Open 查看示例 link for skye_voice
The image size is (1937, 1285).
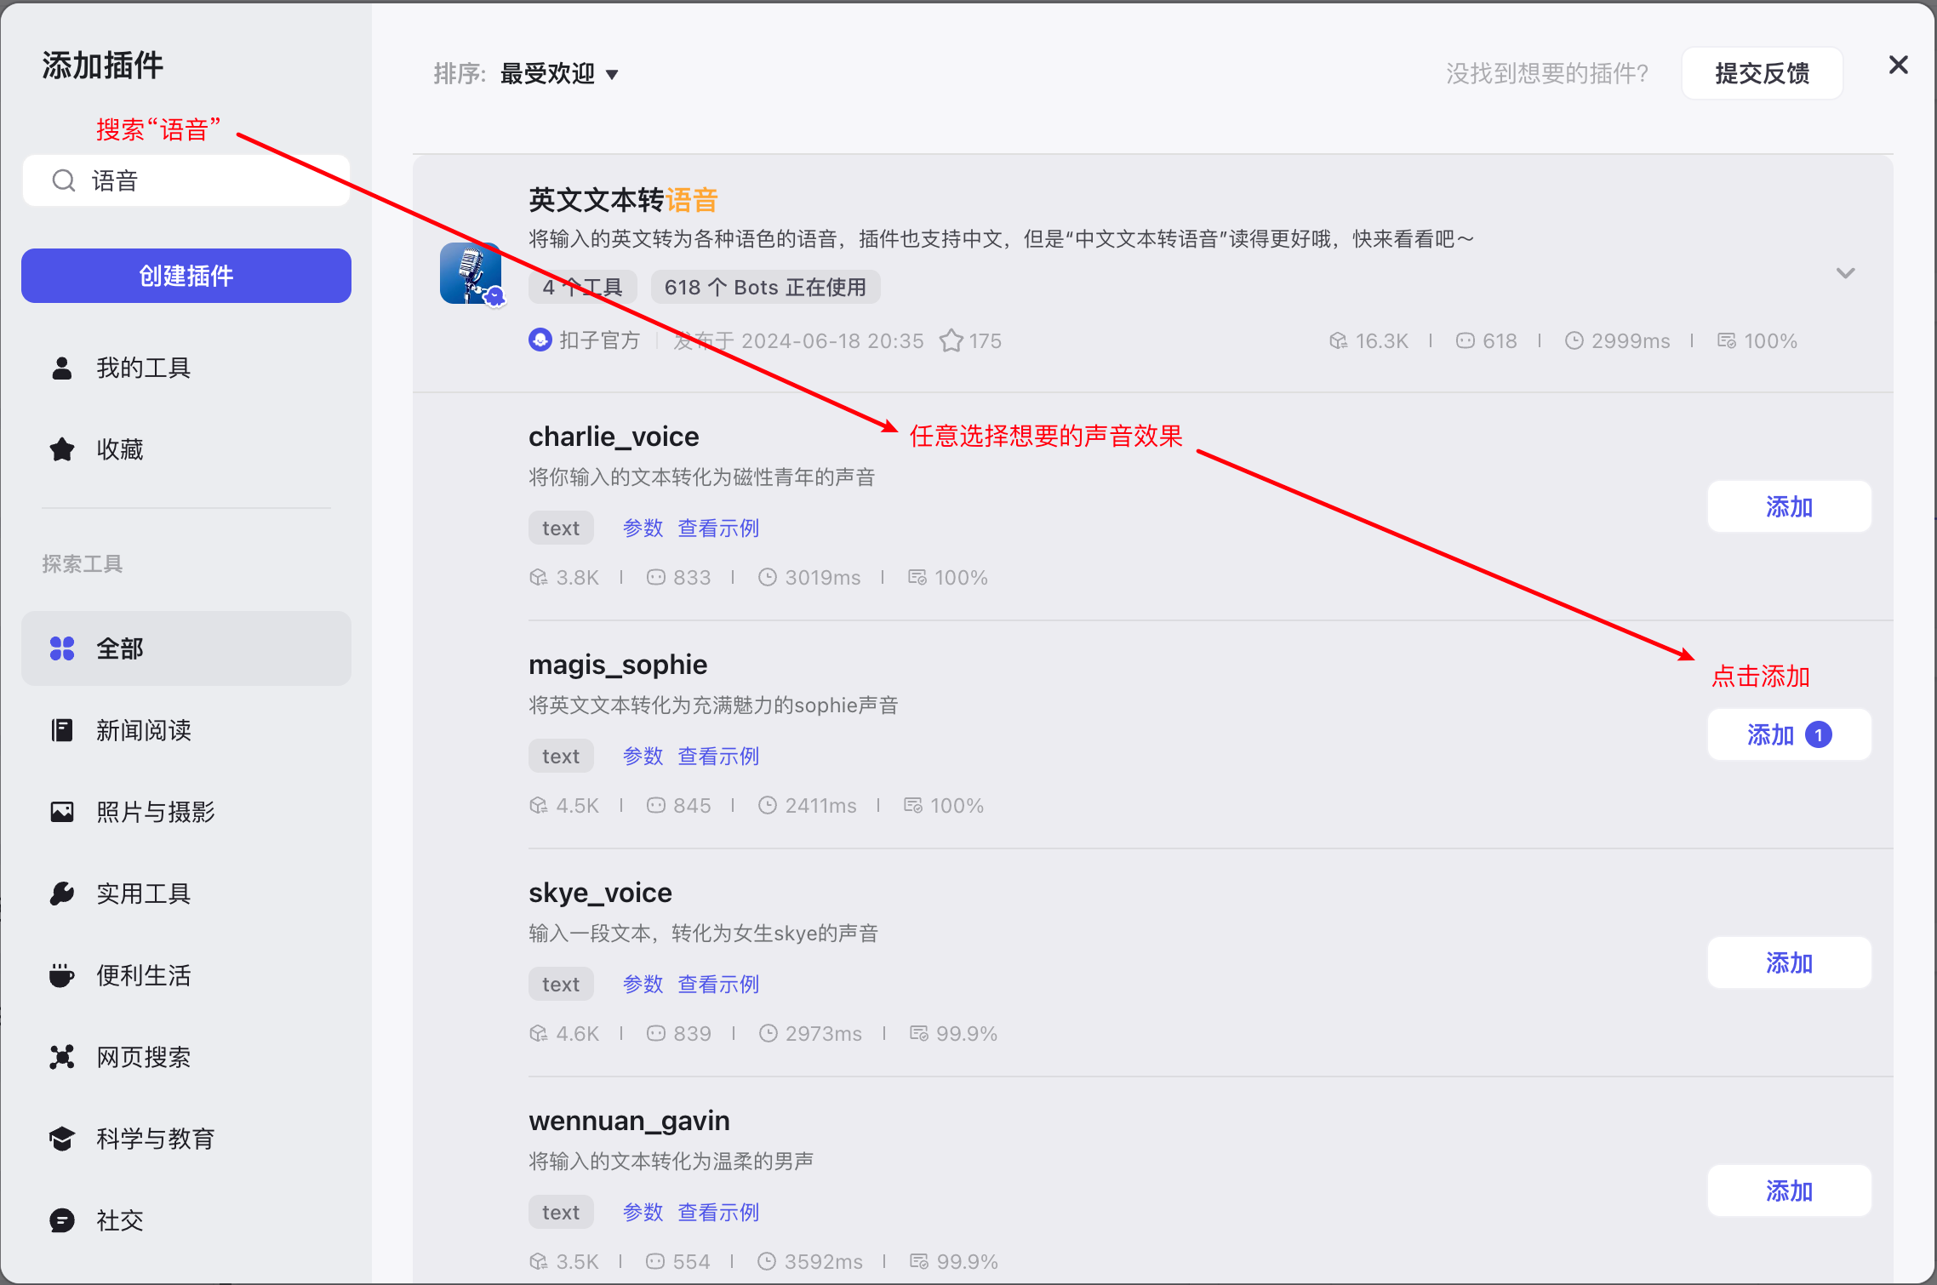coord(717,985)
